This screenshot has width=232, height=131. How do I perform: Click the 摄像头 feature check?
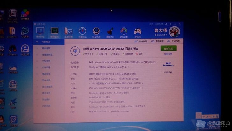click(115, 54)
